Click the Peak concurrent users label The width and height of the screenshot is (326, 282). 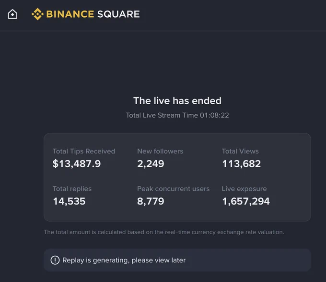point(173,189)
